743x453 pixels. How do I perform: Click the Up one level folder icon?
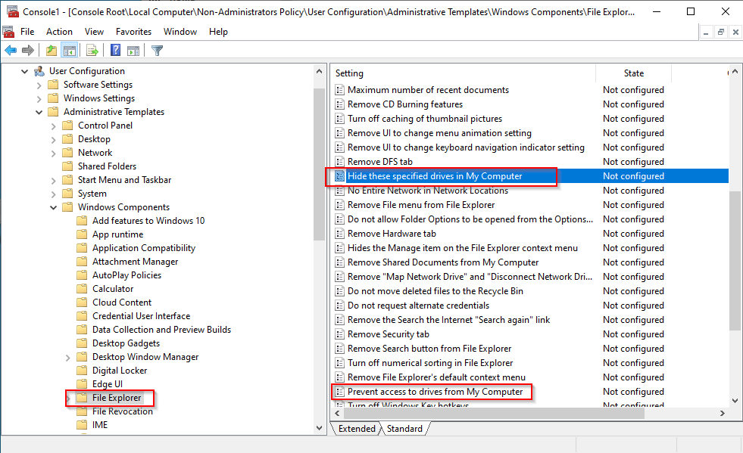[51, 51]
